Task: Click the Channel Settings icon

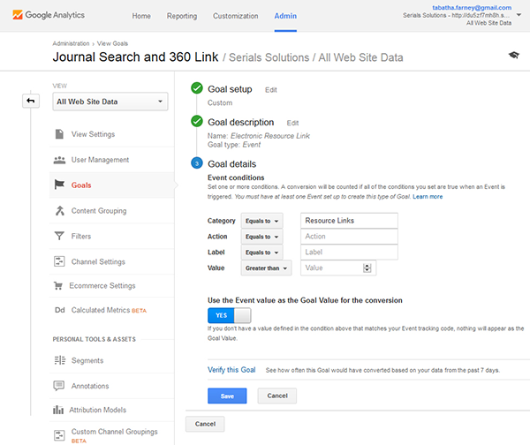Action: click(59, 261)
